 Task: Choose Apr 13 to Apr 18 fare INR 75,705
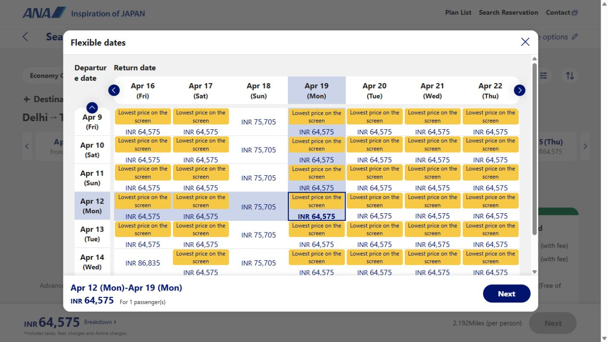(259, 234)
